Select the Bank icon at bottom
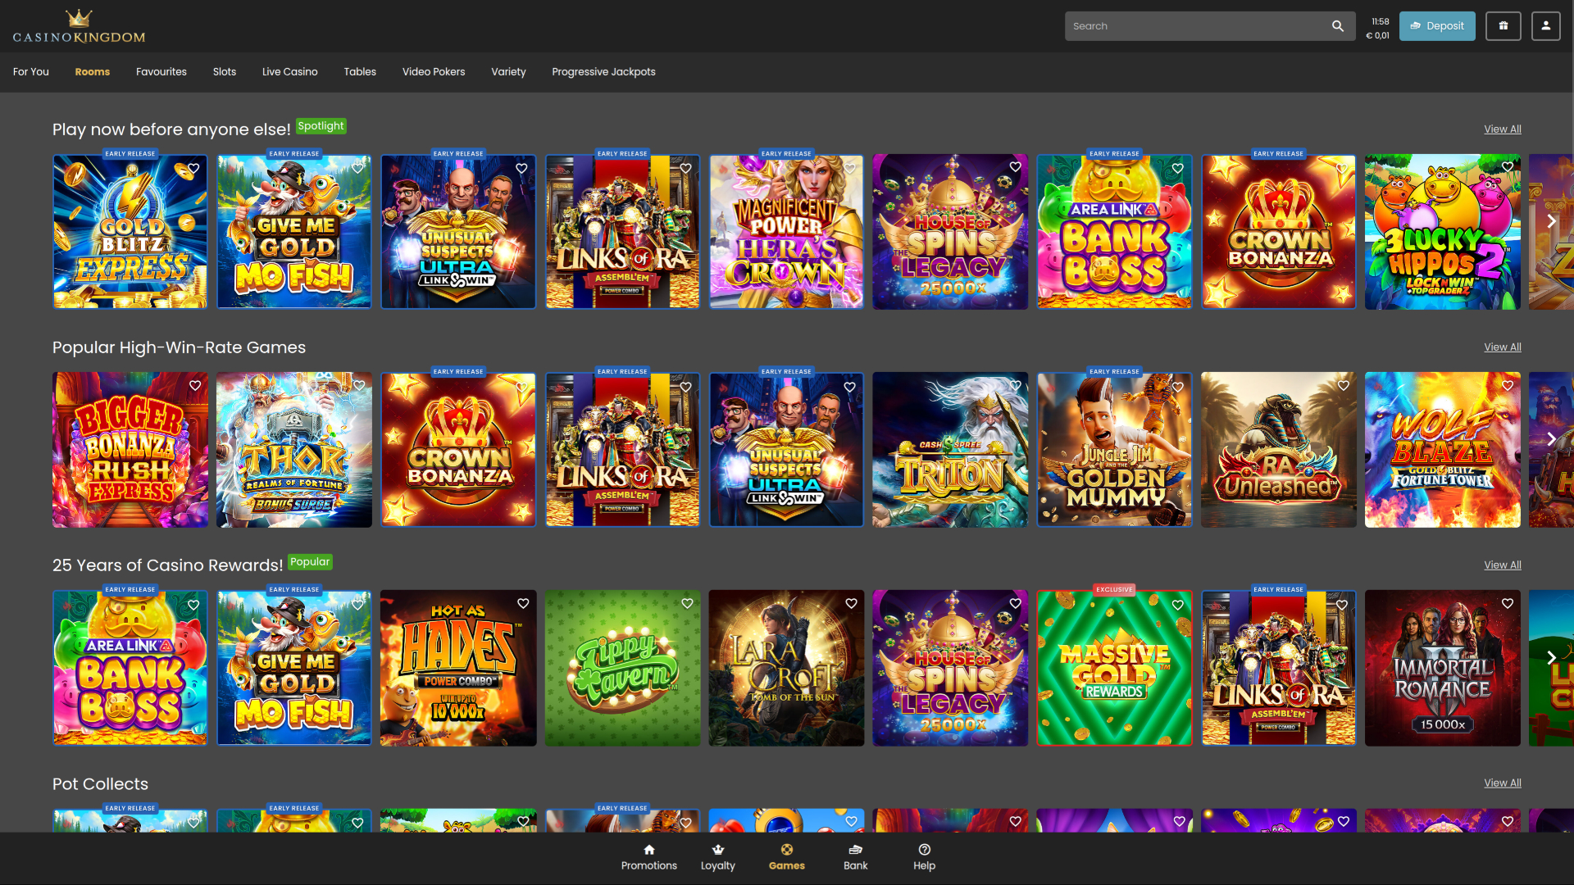The width and height of the screenshot is (1574, 885). coord(855,856)
